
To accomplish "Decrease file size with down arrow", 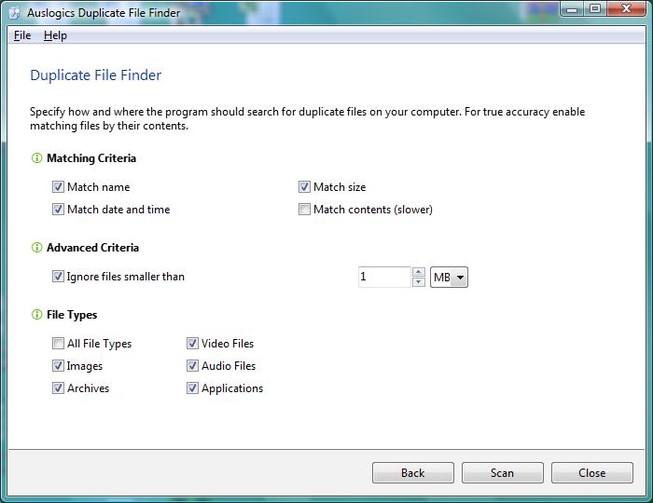I will tap(419, 282).
